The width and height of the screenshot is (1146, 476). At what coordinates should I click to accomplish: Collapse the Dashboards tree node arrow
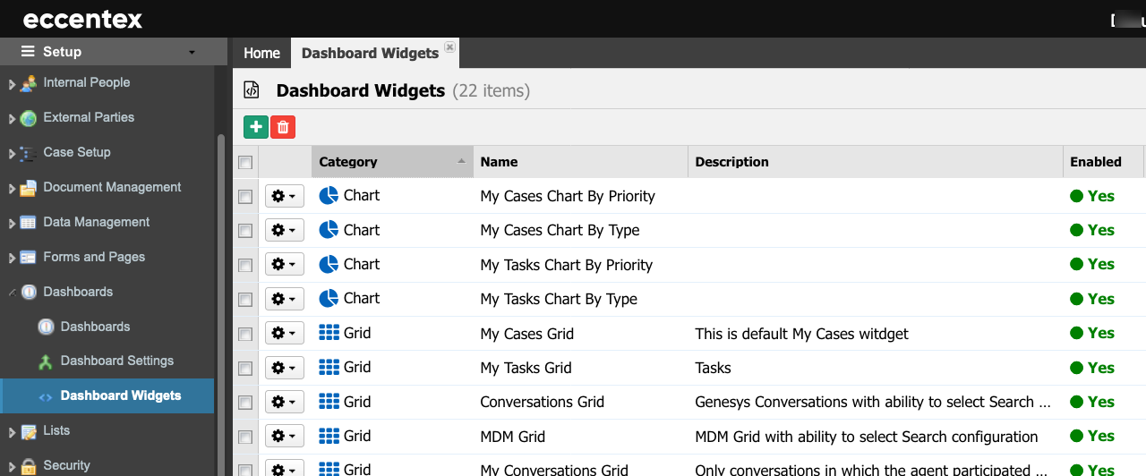pyautogui.click(x=12, y=292)
